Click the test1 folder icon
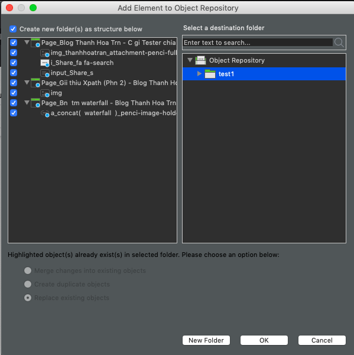Viewport: 354px width, 355px height. point(210,74)
